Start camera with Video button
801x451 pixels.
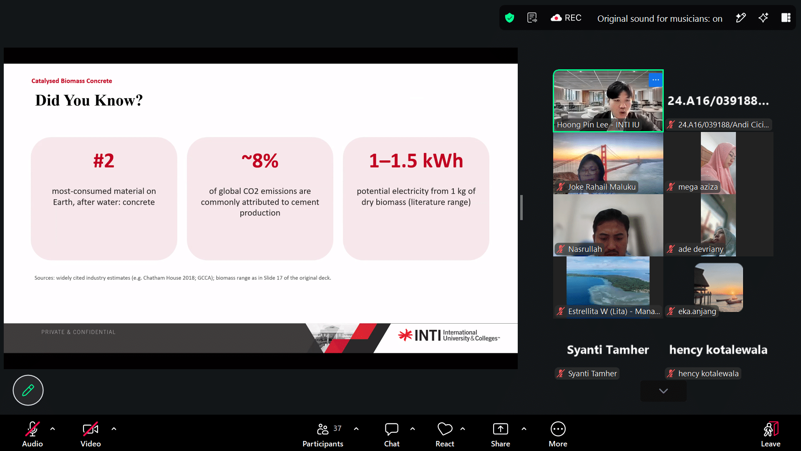pyautogui.click(x=91, y=434)
